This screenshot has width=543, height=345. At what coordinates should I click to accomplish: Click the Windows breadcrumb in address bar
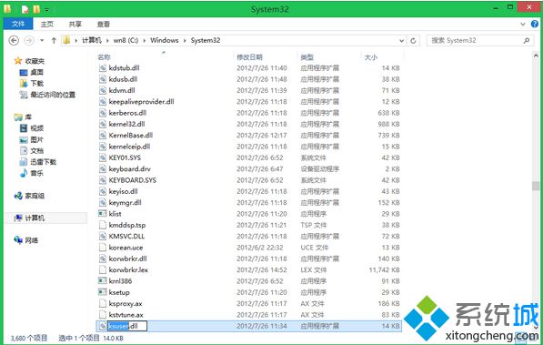(x=165, y=41)
